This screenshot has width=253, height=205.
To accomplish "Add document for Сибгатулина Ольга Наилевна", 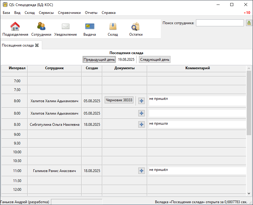I will [141, 124].
